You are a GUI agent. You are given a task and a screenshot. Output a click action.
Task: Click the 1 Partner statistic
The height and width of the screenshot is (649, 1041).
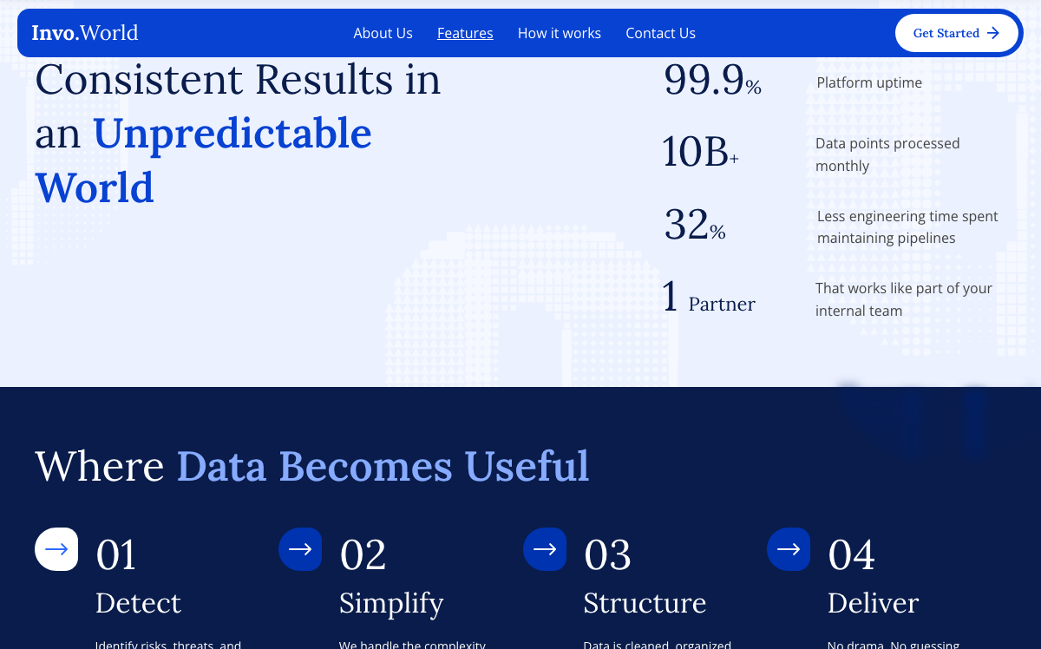(708, 298)
